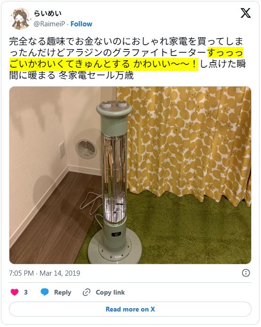Click the heater's control dials in photo
The image size is (261, 327).
click(x=114, y=105)
